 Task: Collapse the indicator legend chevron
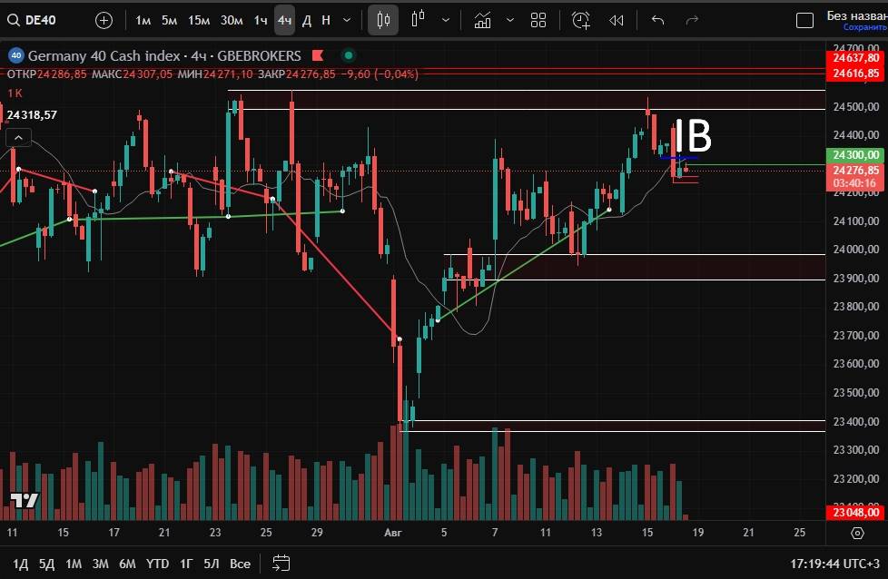pos(18,138)
